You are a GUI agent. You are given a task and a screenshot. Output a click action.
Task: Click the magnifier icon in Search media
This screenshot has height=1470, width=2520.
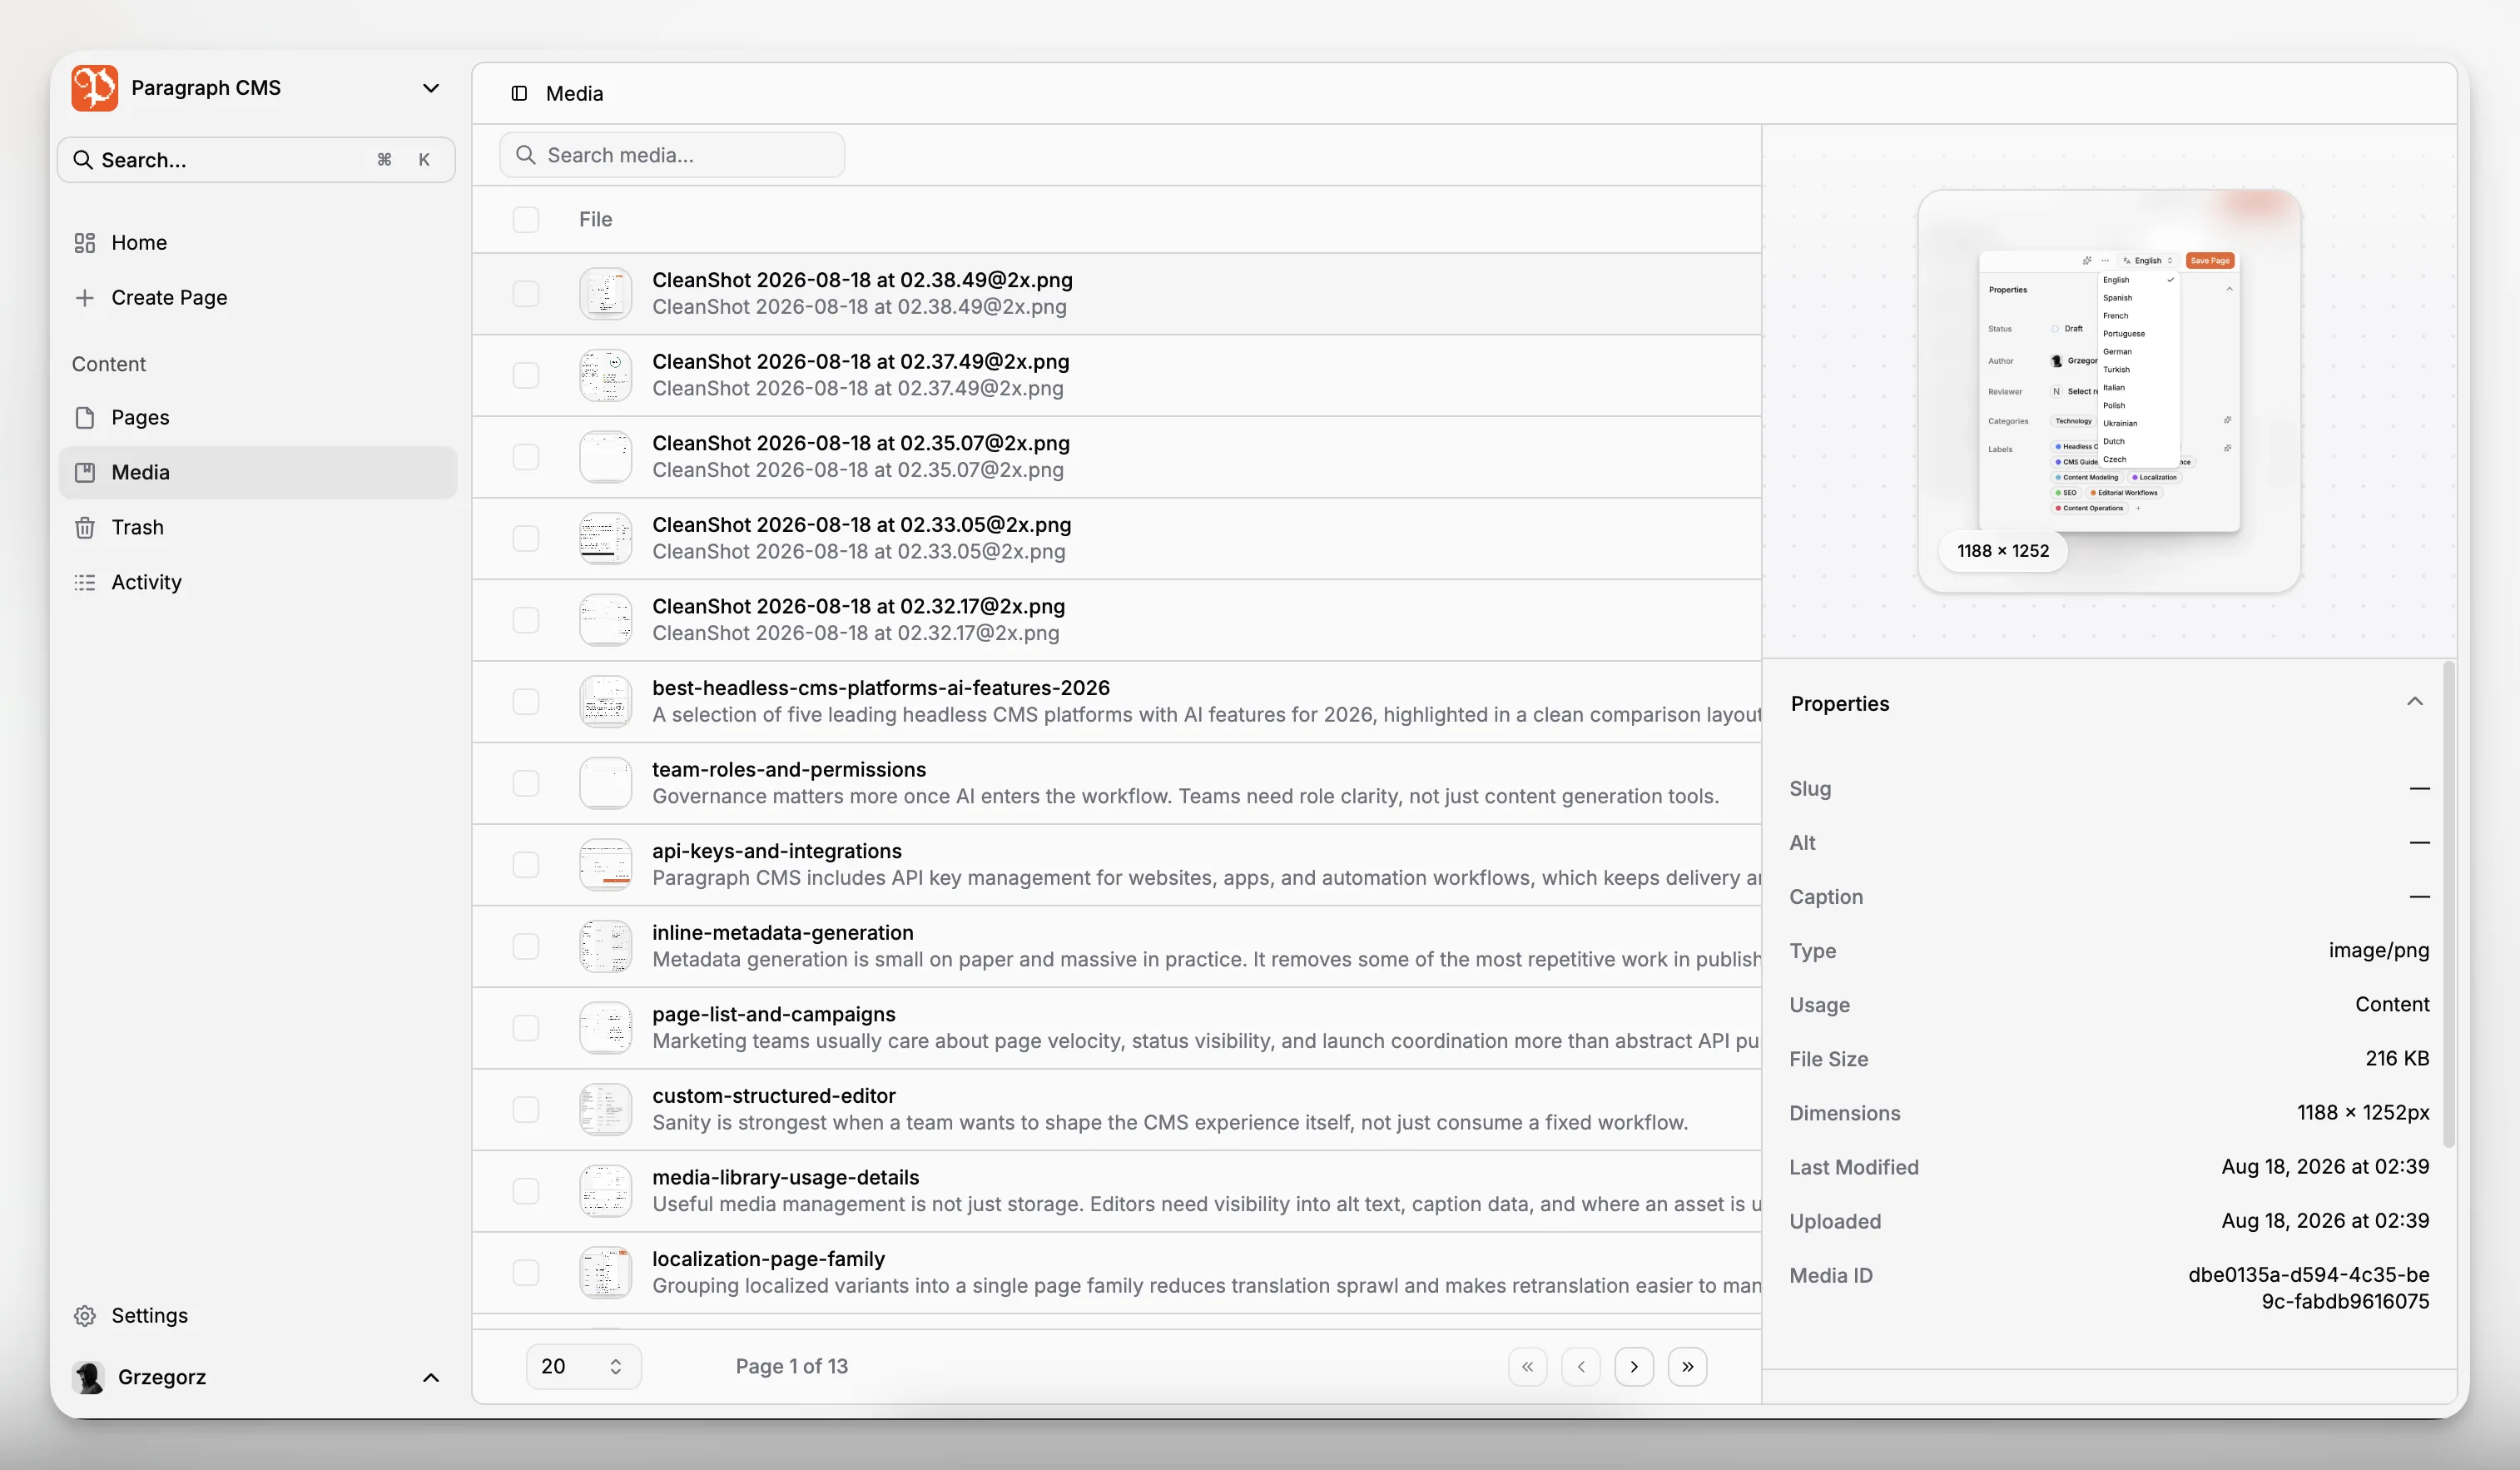[525, 155]
